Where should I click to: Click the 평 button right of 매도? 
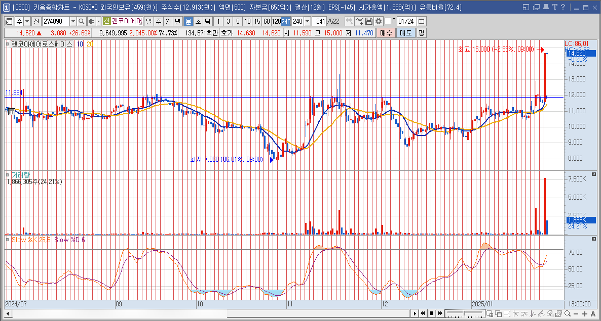coord(421,33)
